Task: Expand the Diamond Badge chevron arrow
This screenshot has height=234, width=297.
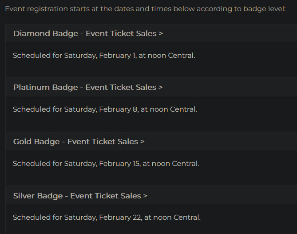Action: 161,34
